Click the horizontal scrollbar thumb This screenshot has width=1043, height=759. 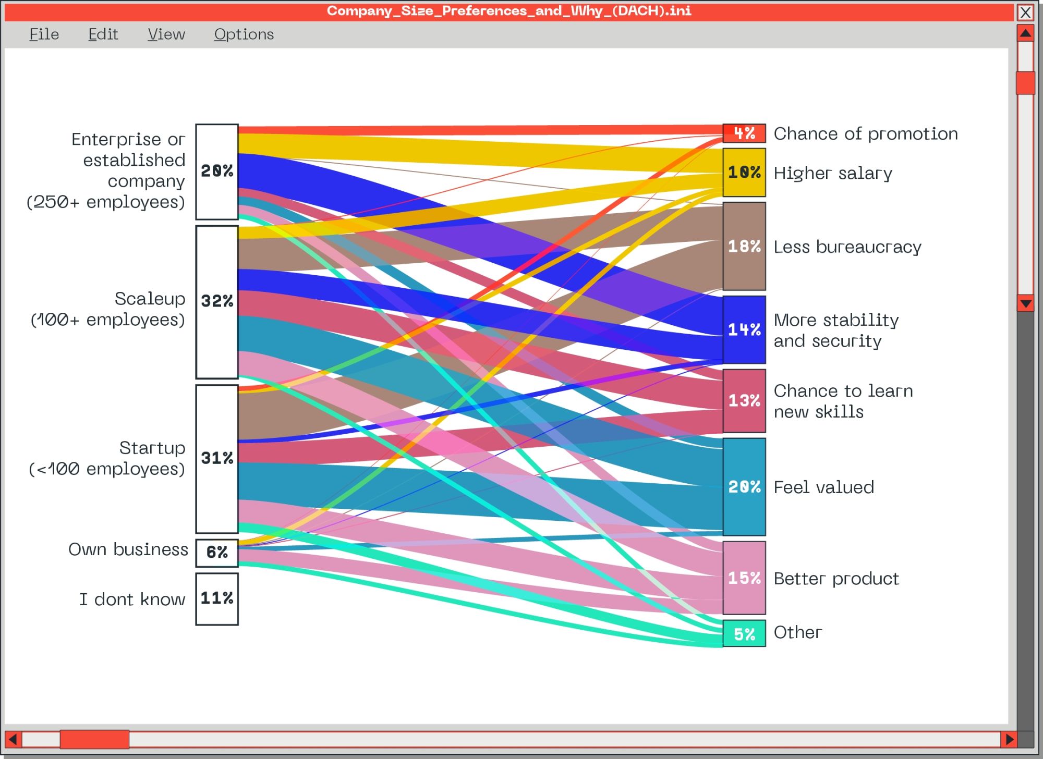coord(94,739)
